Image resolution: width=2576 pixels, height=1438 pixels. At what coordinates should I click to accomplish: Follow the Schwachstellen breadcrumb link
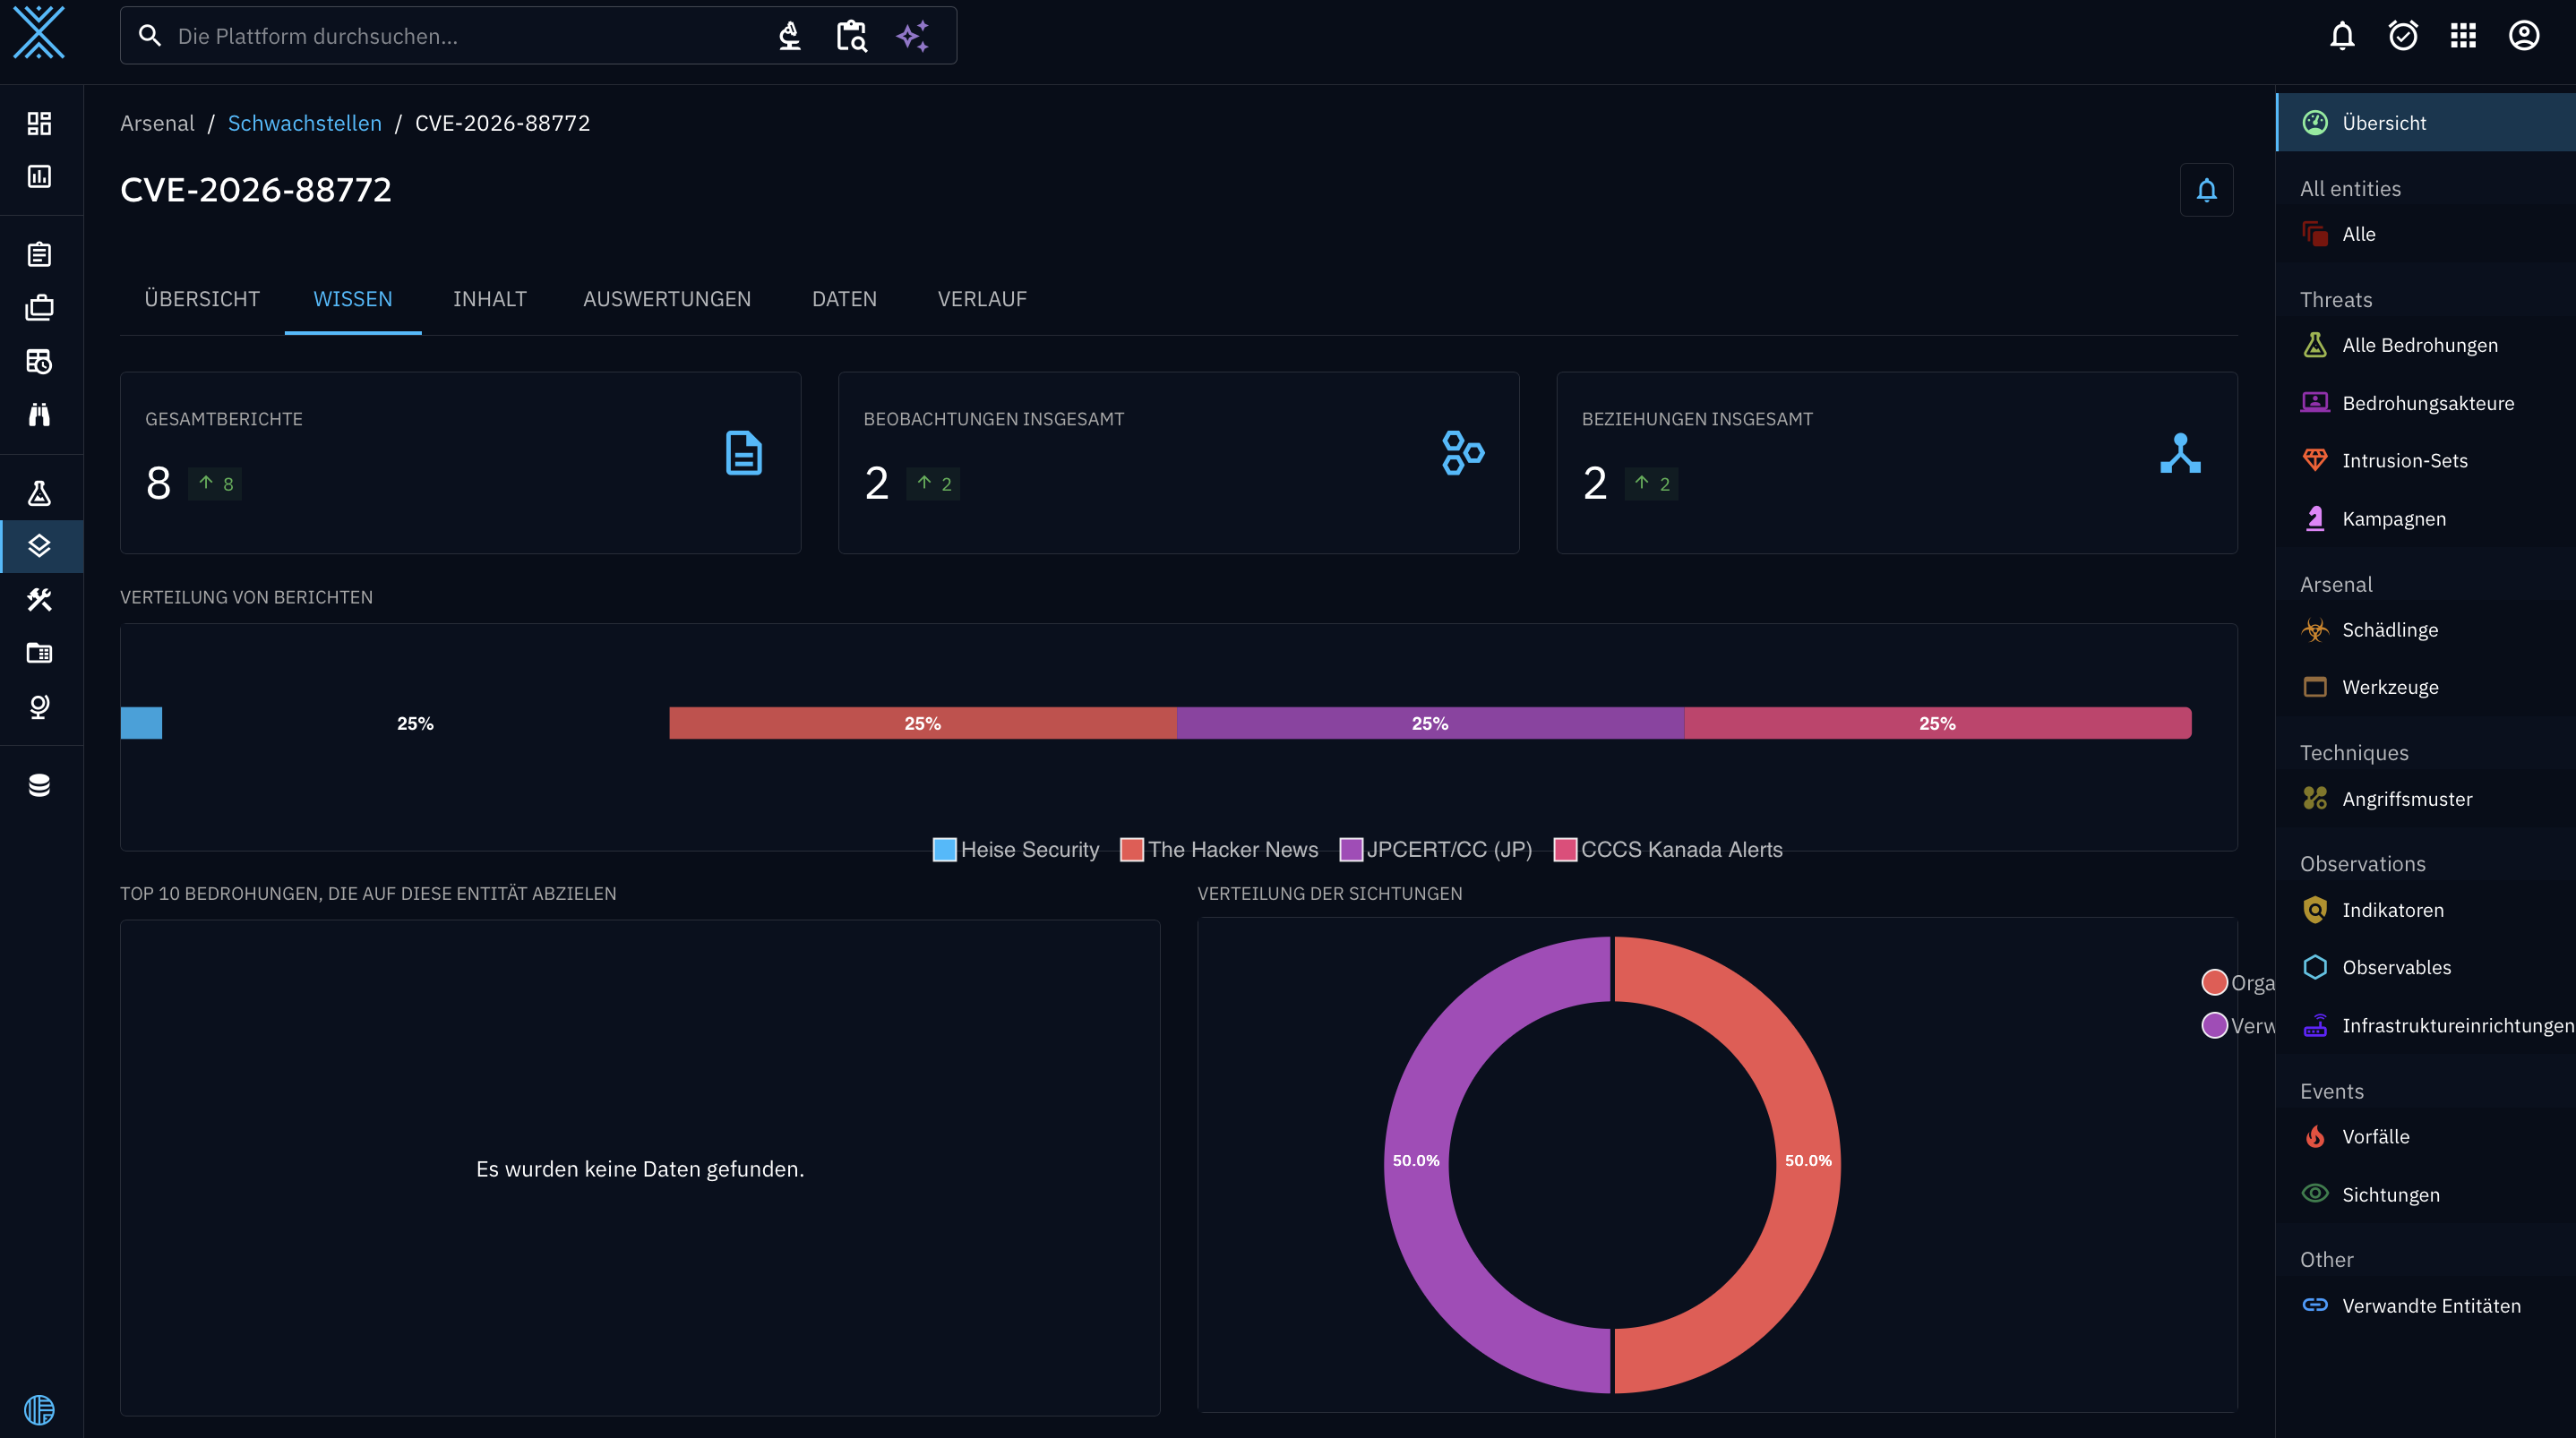pyautogui.click(x=305, y=123)
